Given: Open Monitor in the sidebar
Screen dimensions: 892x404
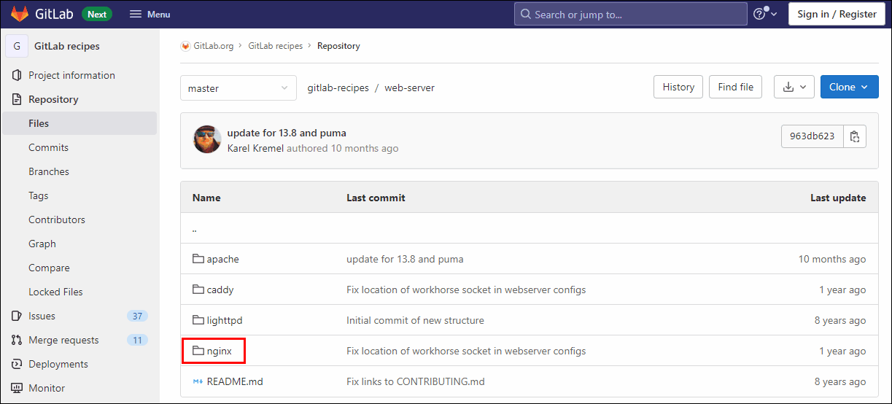Looking at the screenshot, I should (47, 388).
